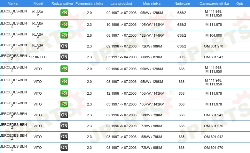Image resolution: width=250 pixels, height=153 pixels.
Task: Click the Moc silnika column header
Action: [x=152, y=4]
